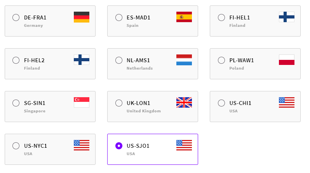Select the UK-LON1 radio button
The image size is (310, 173).
[x=119, y=103]
